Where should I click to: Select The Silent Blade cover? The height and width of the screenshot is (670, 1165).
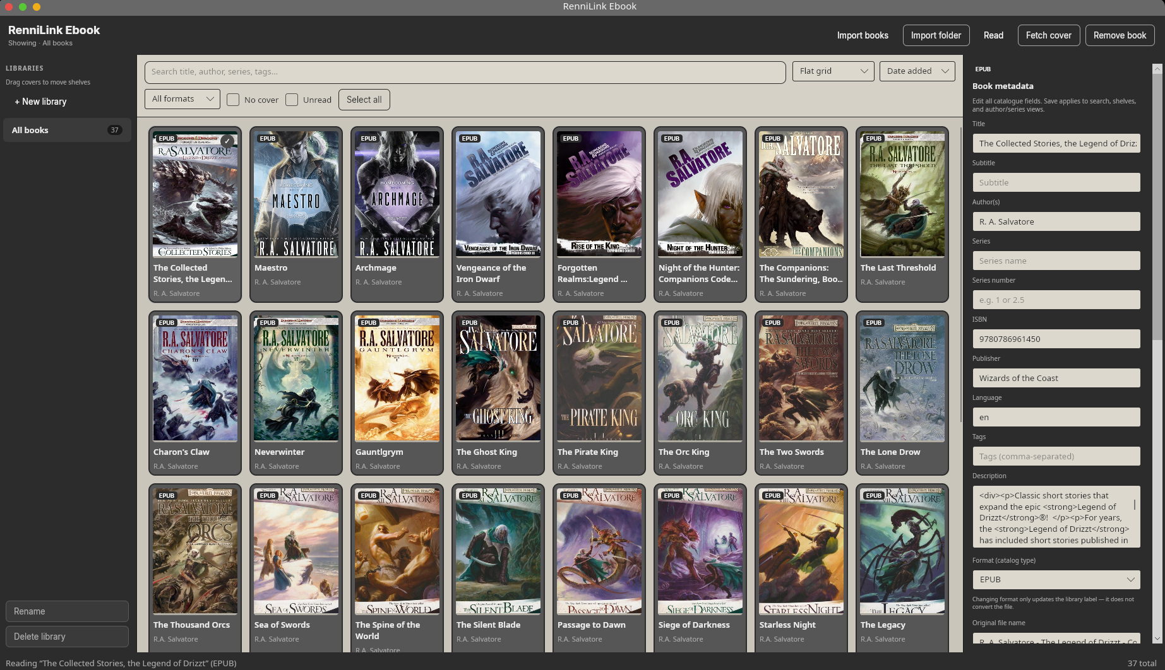click(x=498, y=551)
